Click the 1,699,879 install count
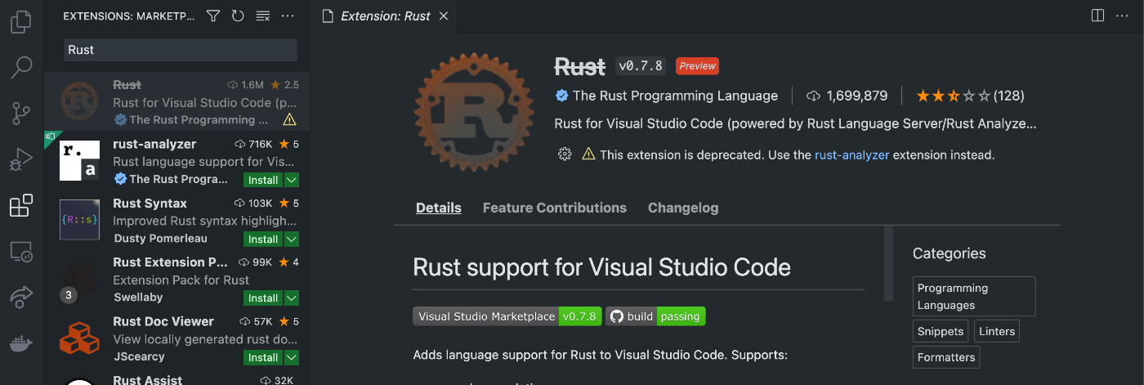Screen dimensions: 1144x385 click(x=847, y=96)
